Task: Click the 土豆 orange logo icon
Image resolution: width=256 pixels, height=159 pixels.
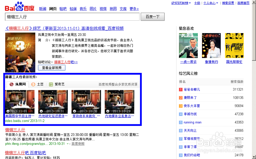Action: [33, 84]
